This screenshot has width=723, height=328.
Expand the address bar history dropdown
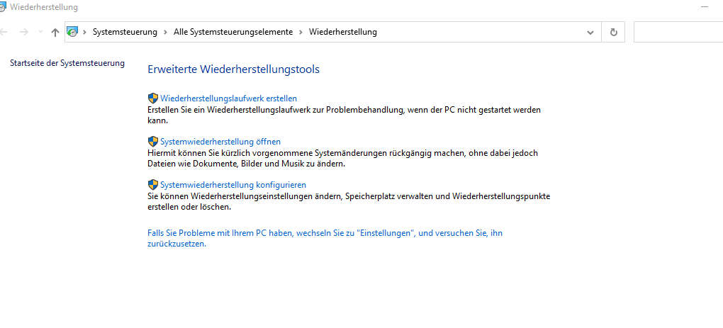pyautogui.click(x=590, y=33)
